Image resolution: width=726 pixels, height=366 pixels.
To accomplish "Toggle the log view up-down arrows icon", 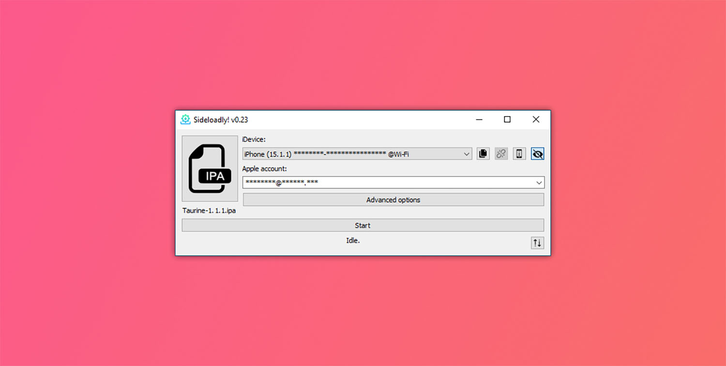I will point(537,243).
